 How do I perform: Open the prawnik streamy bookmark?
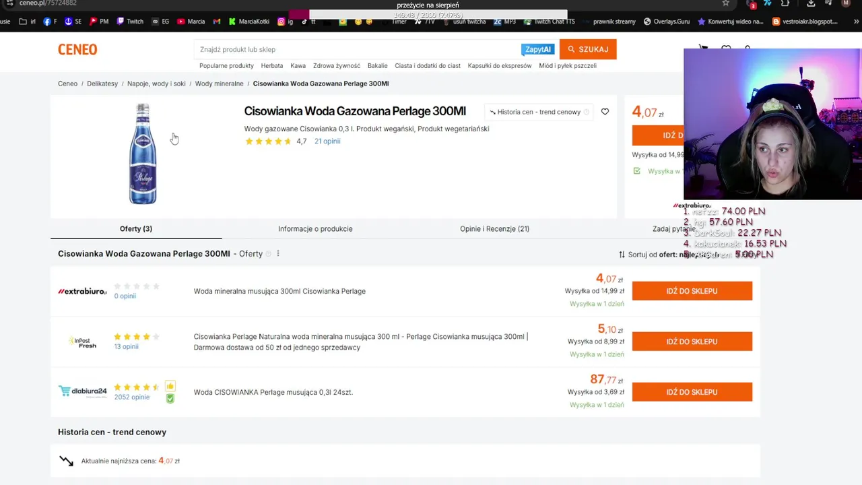tap(609, 22)
